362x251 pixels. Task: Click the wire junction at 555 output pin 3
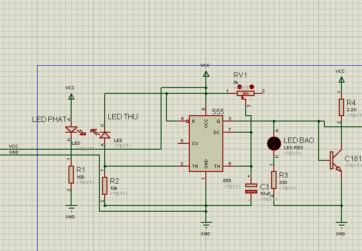coord(274,121)
